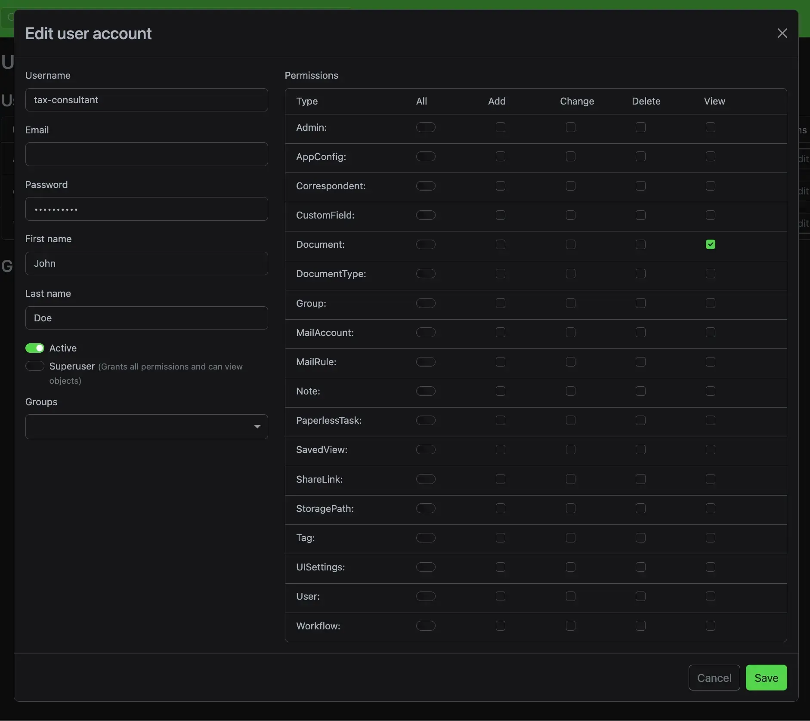This screenshot has width=810, height=721.
Task: Cancel editing the user account
Action: 714,678
